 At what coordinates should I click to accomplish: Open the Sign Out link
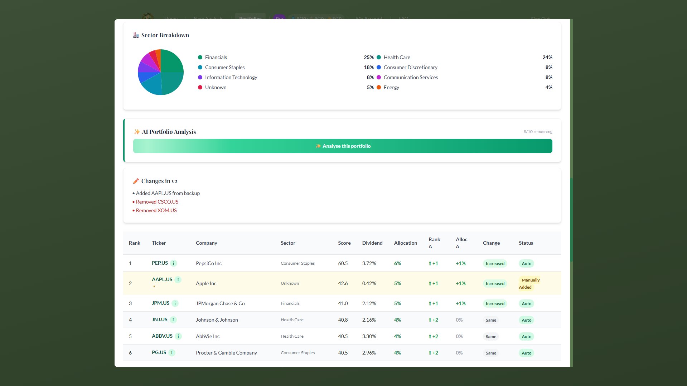pos(540,19)
